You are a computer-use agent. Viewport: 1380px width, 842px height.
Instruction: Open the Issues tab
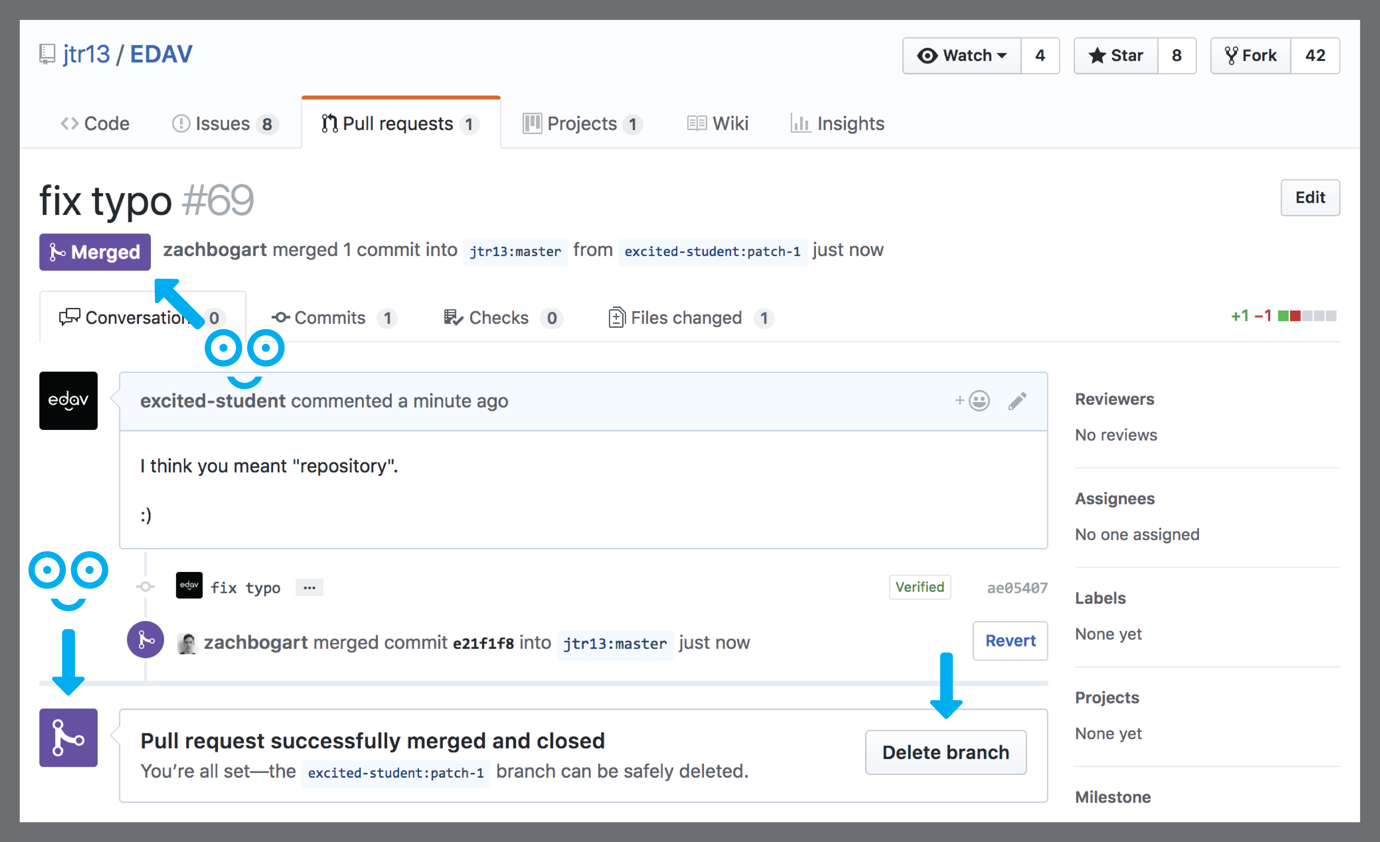pyautogui.click(x=225, y=123)
